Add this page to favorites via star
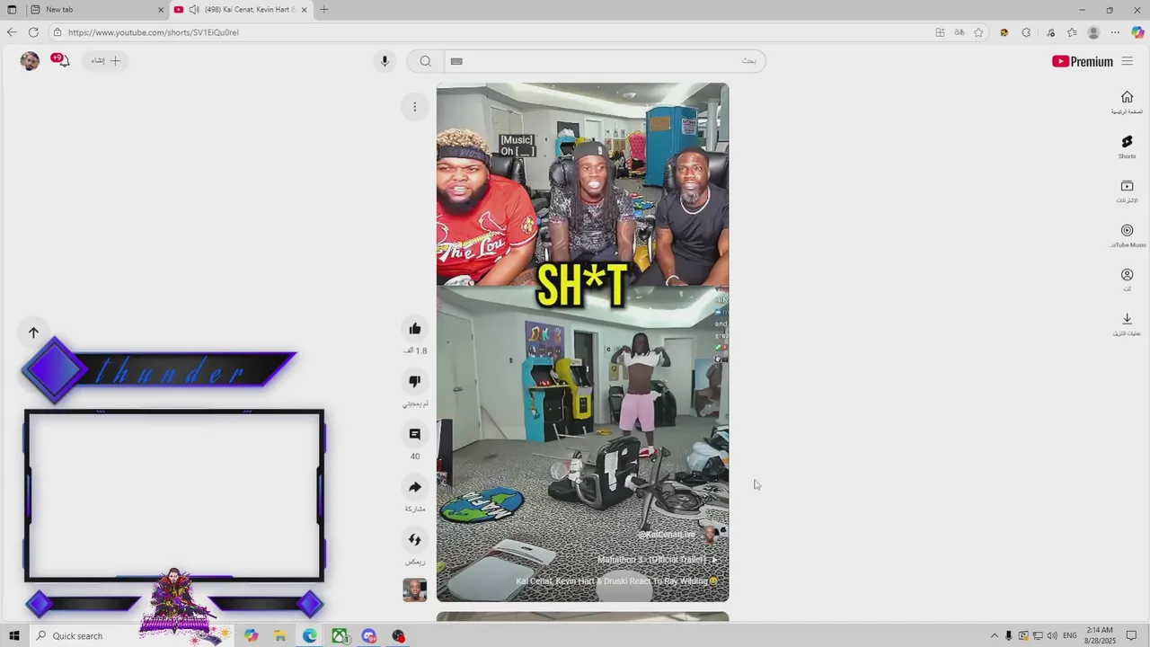The width and height of the screenshot is (1150, 647). [x=978, y=32]
